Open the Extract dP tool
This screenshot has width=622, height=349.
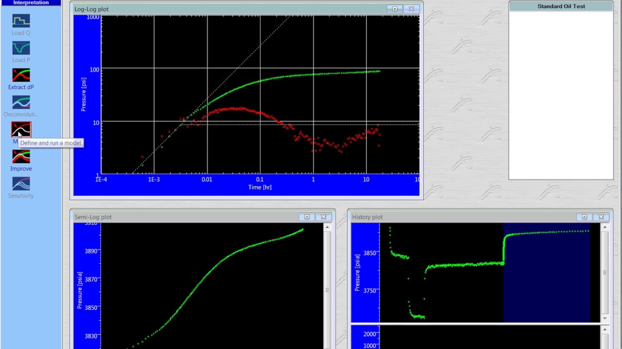tap(21, 75)
